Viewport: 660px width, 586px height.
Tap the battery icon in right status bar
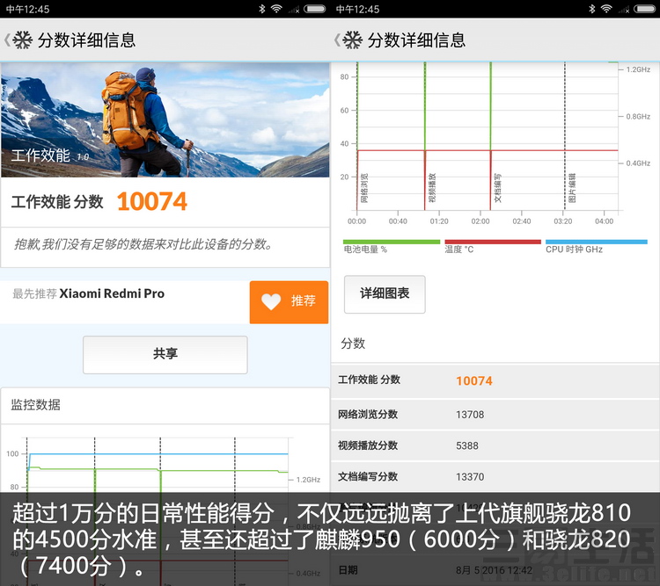645,9
